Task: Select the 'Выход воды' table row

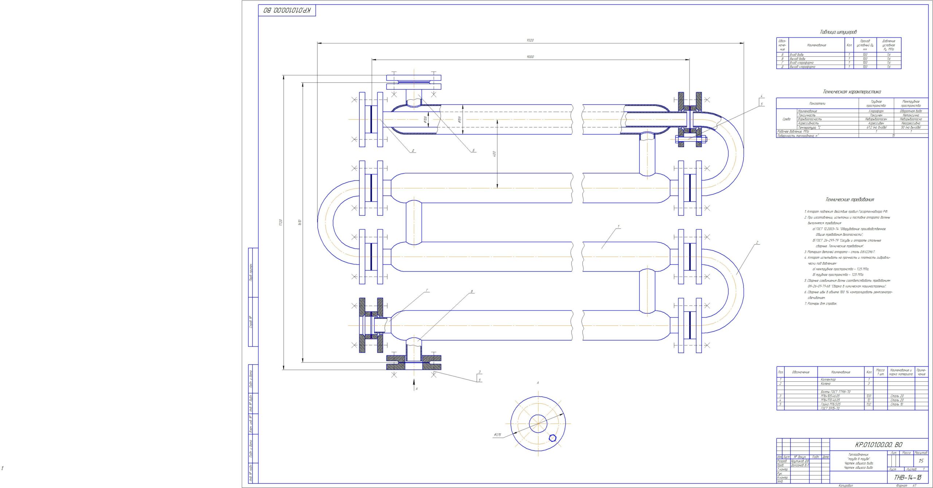Action: [839, 59]
